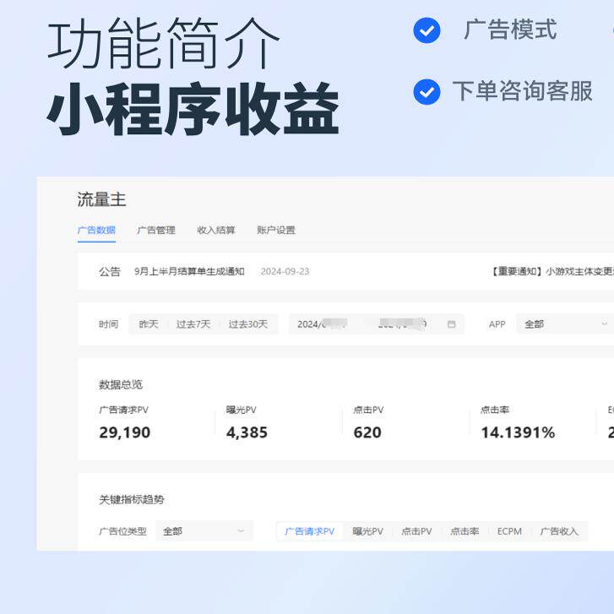614x614 pixels.
Task: Open the 账户设置 tab
Action: 276,231
